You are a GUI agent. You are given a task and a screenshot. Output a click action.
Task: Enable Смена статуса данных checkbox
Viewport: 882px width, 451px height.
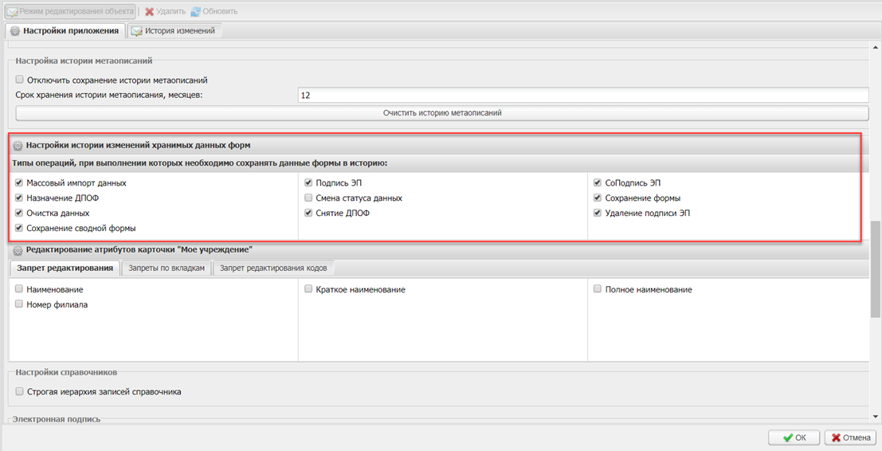[x=308, y=198]
